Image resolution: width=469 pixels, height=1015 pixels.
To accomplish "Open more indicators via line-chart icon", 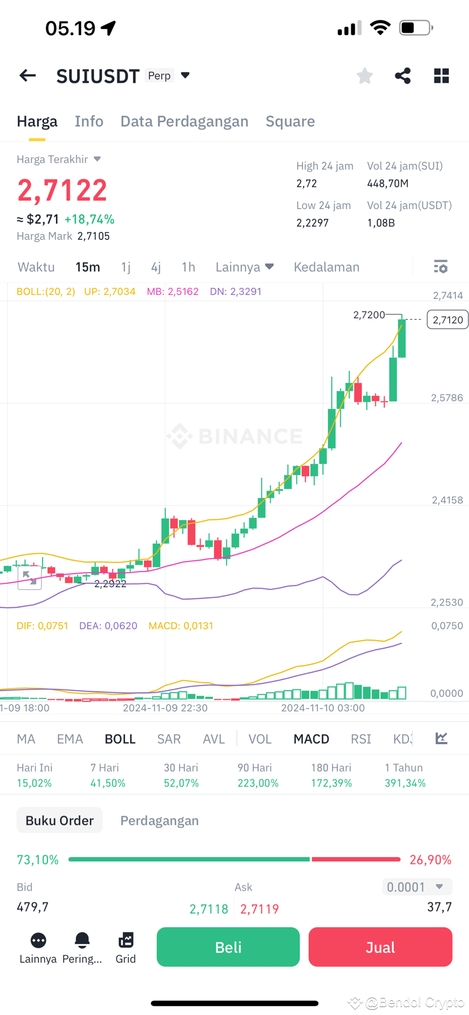I will pos(441,739).
